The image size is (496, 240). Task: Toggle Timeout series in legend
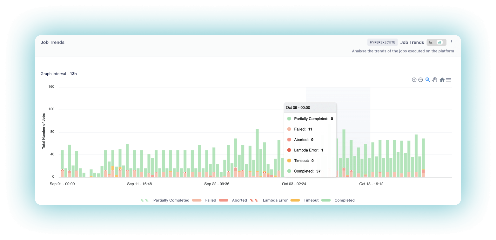[x=311, y=200]
